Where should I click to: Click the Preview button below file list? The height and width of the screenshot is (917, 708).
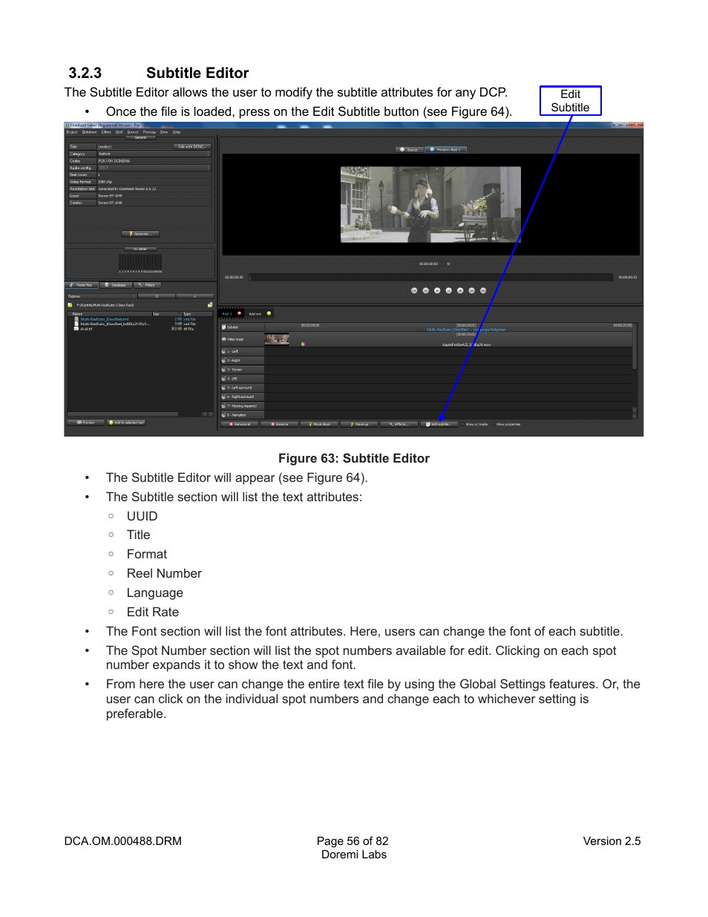(85, 422)
